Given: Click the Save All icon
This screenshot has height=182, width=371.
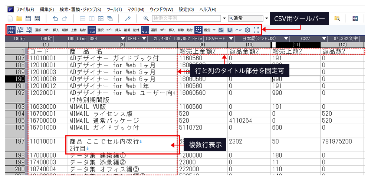Looking at the screenshot, I should (37, 18).
